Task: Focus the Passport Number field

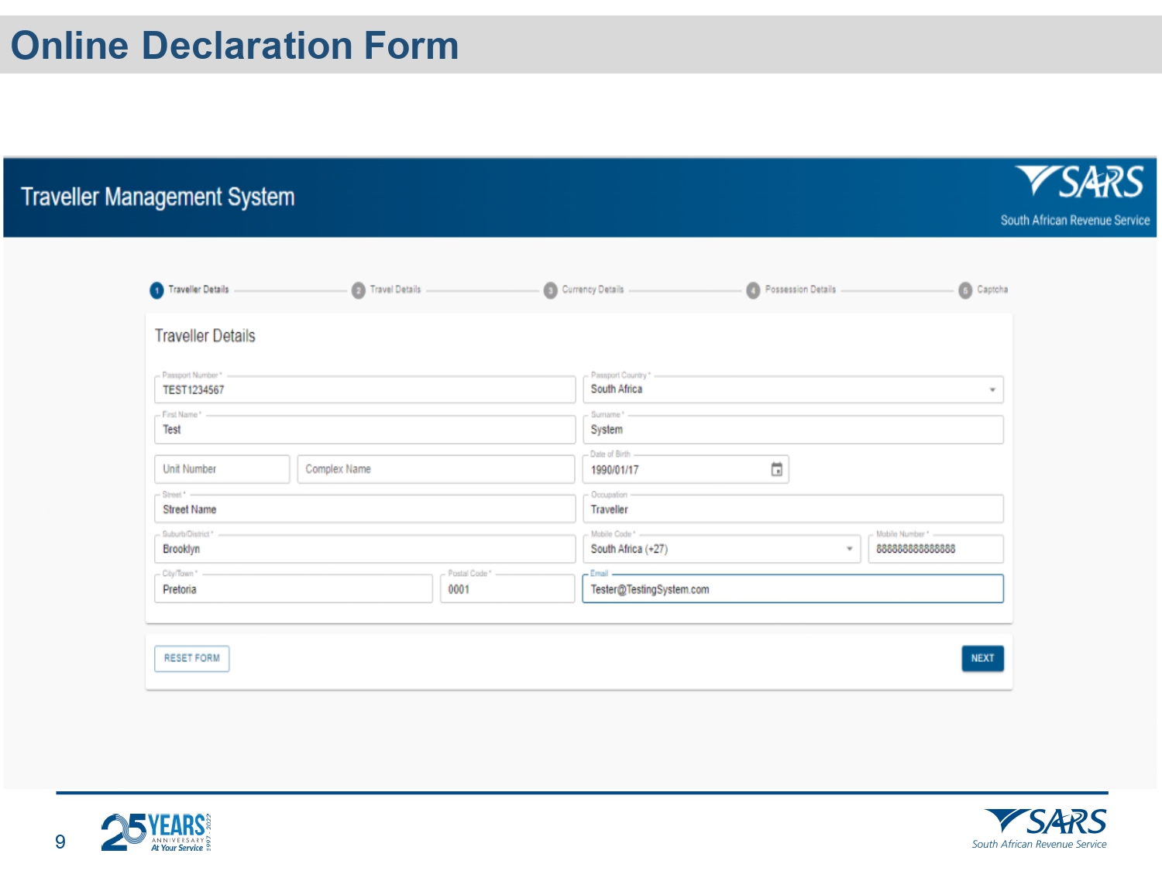Action: (364, 389)
